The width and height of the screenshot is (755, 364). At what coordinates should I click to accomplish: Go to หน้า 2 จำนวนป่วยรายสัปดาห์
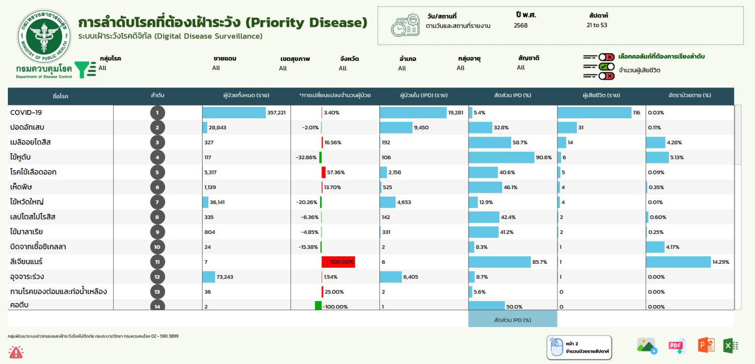pyautogui.click(x=580, y=347)
